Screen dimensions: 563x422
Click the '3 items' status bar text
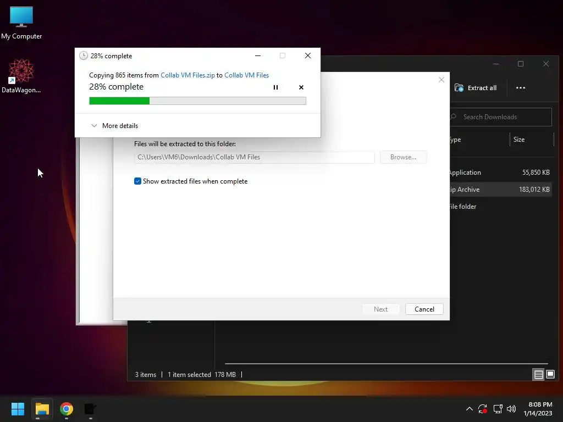[x=145, y=375]
